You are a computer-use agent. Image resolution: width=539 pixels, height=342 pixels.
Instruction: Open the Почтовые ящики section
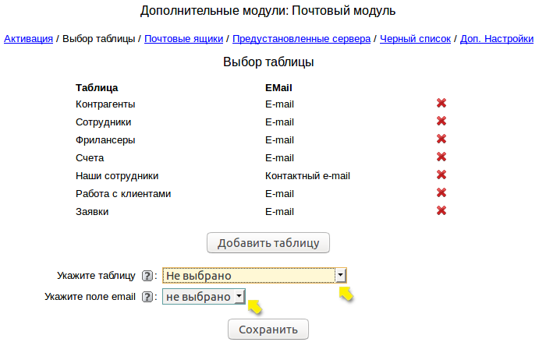click(184, 38)
